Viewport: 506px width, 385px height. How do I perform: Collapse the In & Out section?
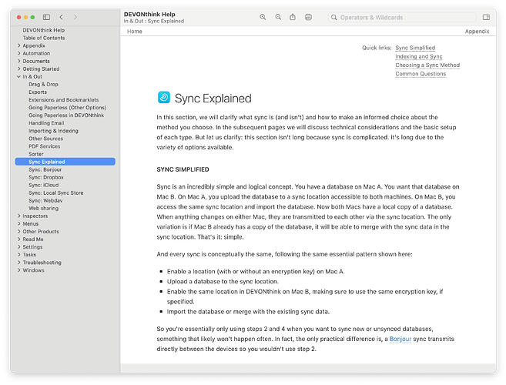pos(18,77)
